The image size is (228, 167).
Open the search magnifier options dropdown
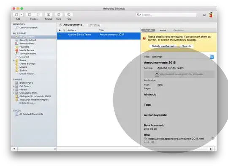(x=139, y=15)
